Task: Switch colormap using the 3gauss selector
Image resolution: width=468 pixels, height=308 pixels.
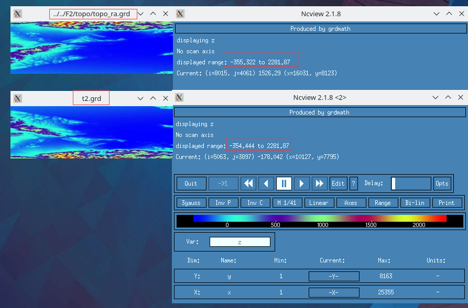Action: coord(191,202)
